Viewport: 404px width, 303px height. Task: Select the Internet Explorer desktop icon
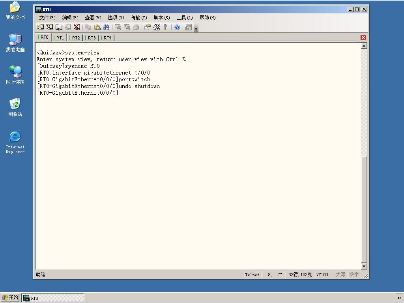[15, 142]
